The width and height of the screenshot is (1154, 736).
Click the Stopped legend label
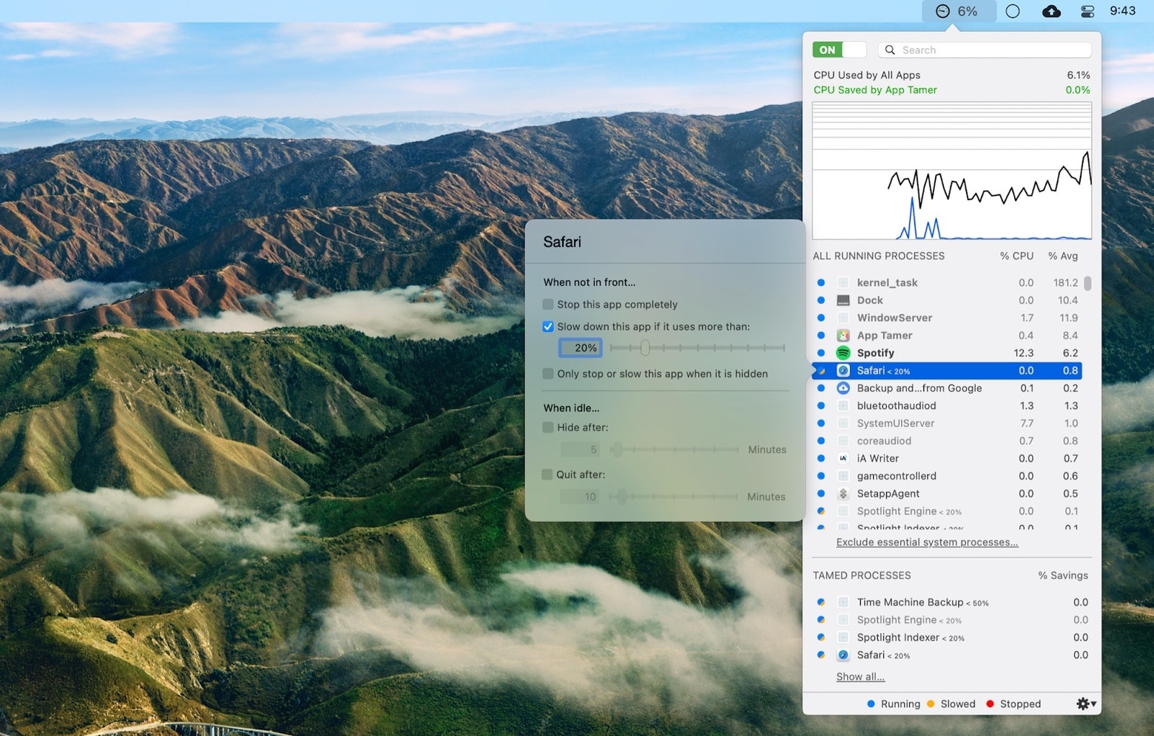[x=1020, y=704]
